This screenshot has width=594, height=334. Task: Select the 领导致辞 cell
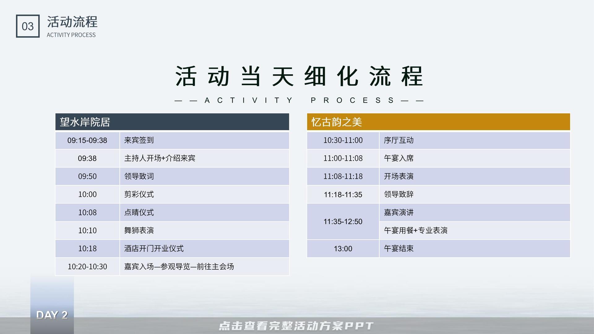click(475, 195)
